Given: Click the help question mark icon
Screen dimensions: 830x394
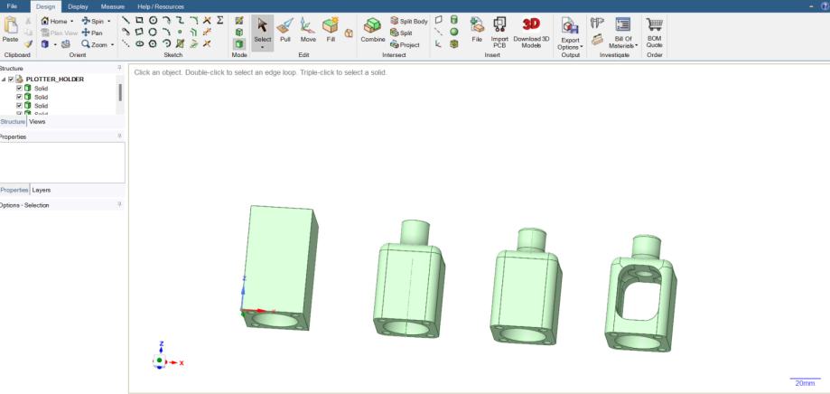Looking at the screenshot, I should (825, 6).
